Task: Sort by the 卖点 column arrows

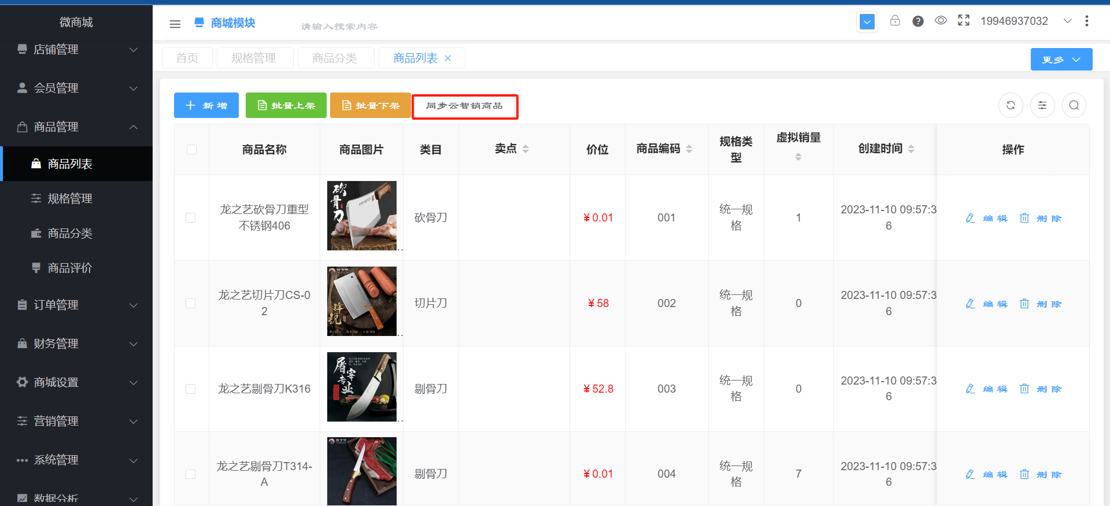Action: [526, 149]
